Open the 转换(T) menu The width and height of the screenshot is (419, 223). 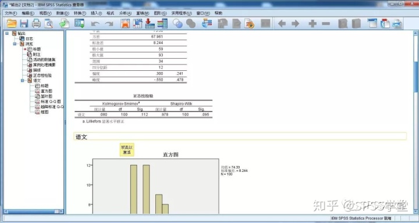(x=80, y=13)
